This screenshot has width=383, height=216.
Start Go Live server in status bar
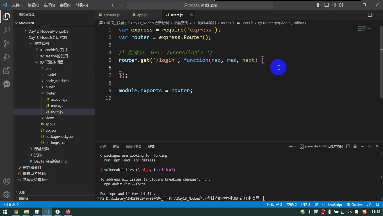point(355,205)
